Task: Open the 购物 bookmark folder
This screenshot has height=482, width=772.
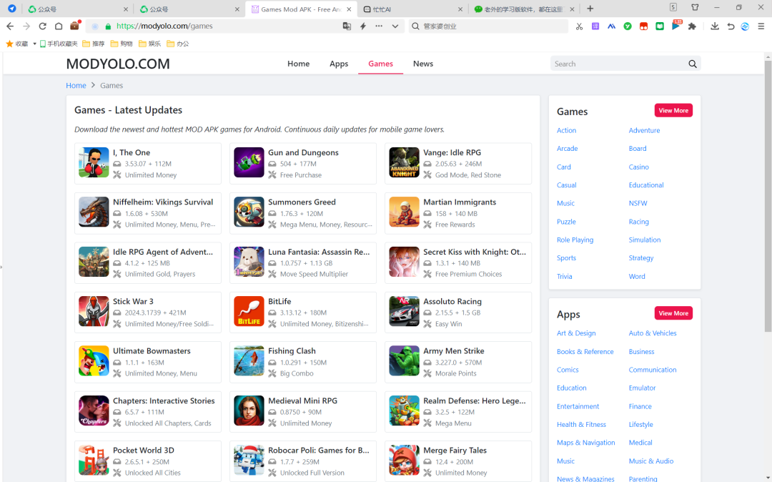Action: click(122, 44)
